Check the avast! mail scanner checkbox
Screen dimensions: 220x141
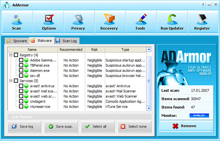click(x=21, y=91)
